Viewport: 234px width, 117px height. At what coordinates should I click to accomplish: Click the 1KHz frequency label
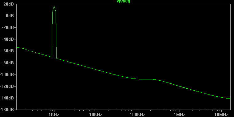tap(54, 115)
